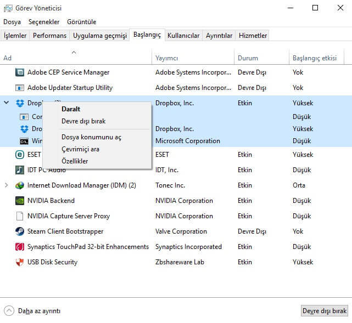The width and height of the screenshot is (352, 323).
Task: Select NVIDIA Capture Server Proxy name
Action: 69,216
